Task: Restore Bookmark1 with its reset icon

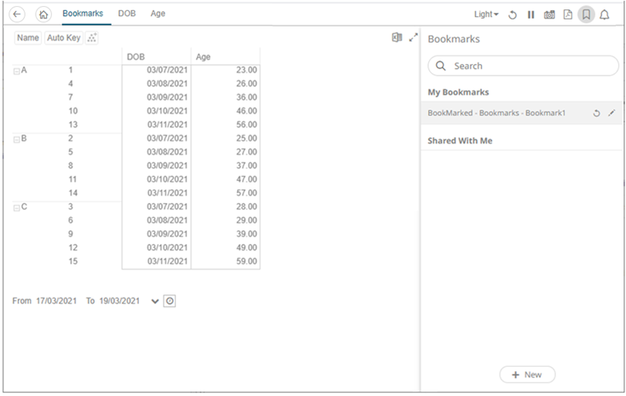Action: [x=596, y=114]
